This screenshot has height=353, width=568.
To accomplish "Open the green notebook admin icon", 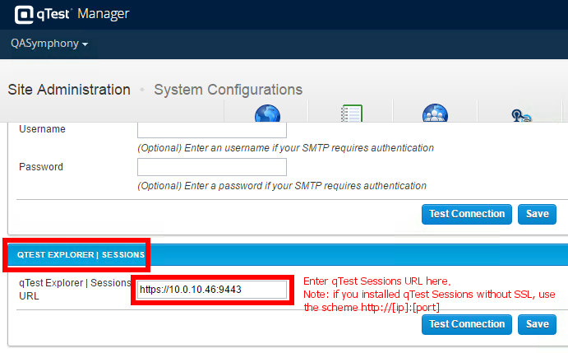I will pos(351,114).
